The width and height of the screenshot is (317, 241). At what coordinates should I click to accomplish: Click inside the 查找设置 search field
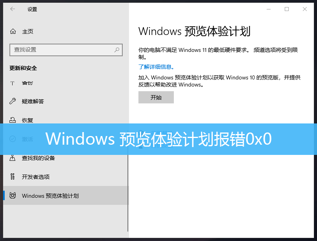[x=66, y=50]
